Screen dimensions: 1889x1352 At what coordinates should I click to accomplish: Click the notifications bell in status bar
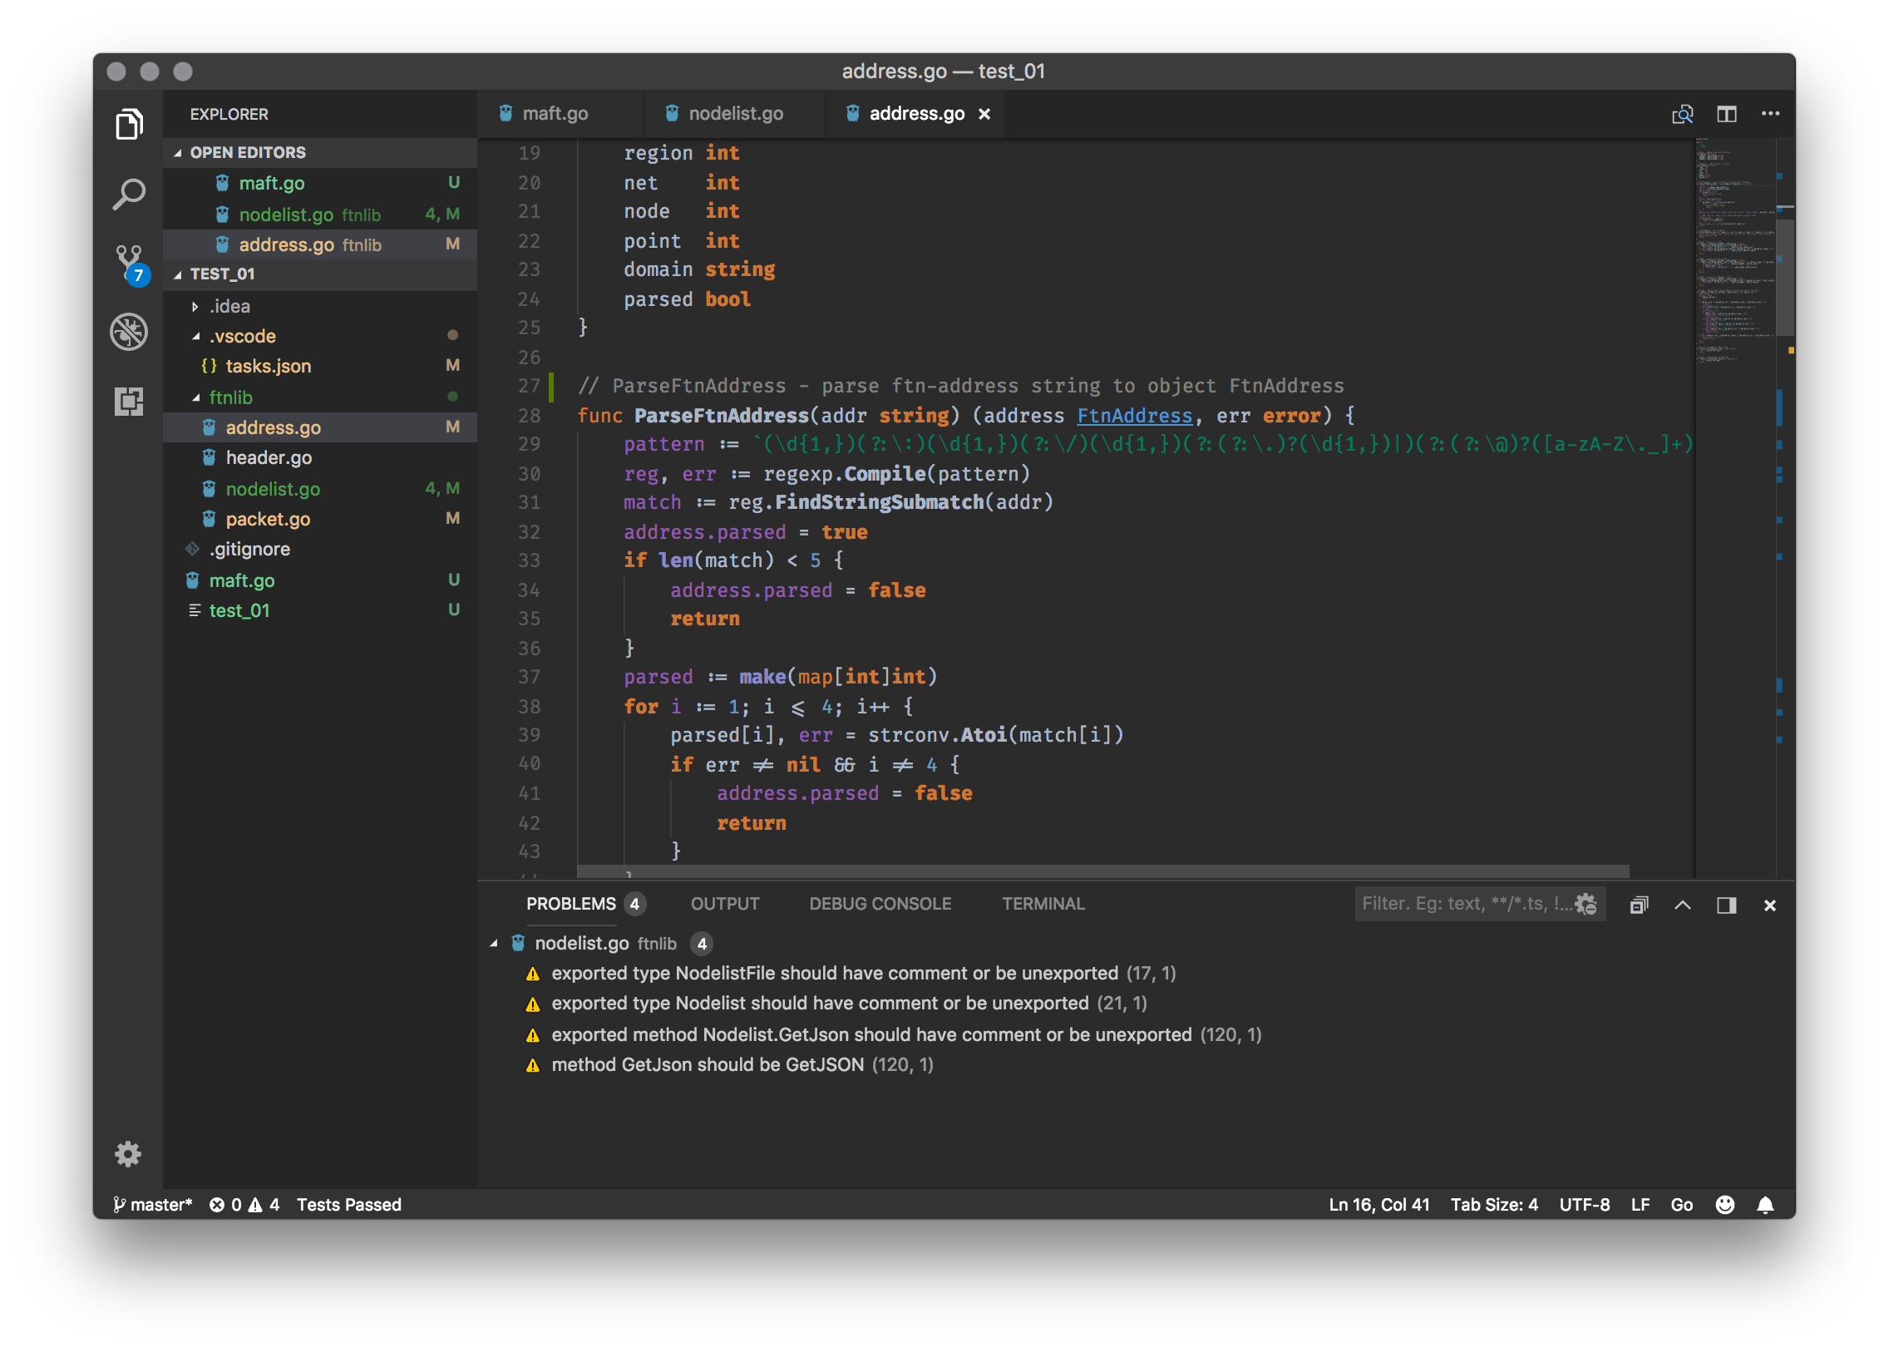tap(1765, 1205)
